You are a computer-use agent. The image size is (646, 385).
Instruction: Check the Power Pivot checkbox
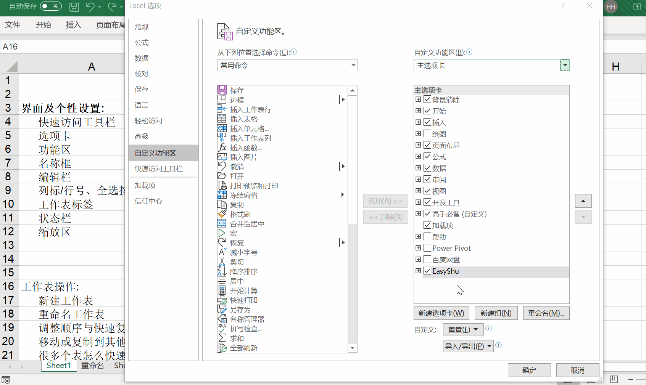[x=427, y=248]
